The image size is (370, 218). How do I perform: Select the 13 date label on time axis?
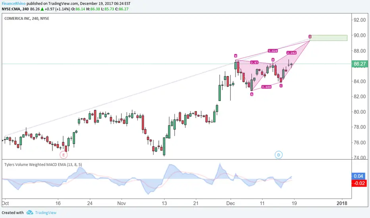point(164,203)
